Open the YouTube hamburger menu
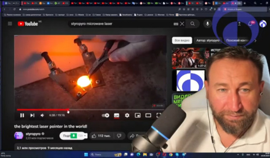This screenshot has width=270, height=158. pos(10,24)
